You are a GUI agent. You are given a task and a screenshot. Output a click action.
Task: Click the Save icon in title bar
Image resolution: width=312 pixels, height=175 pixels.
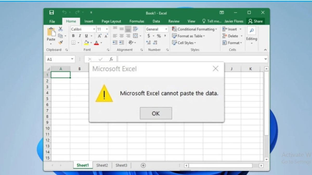(x=51, y=12)
